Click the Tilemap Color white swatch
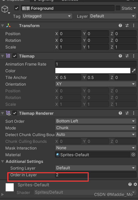This screenshot has height=200, width=138. tap(93, 71)
